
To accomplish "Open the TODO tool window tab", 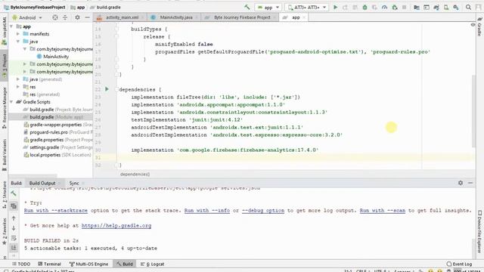I will click(x=21, y=264).
